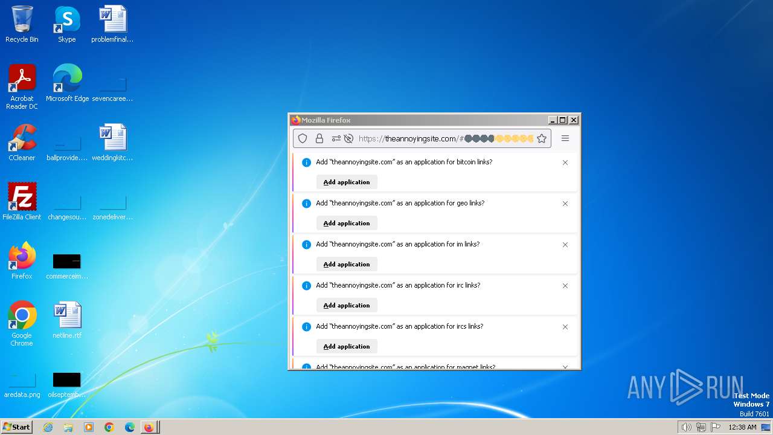Open the Firefox hamburger menu
Screen dimensions: 773x435
coord(565,138)
